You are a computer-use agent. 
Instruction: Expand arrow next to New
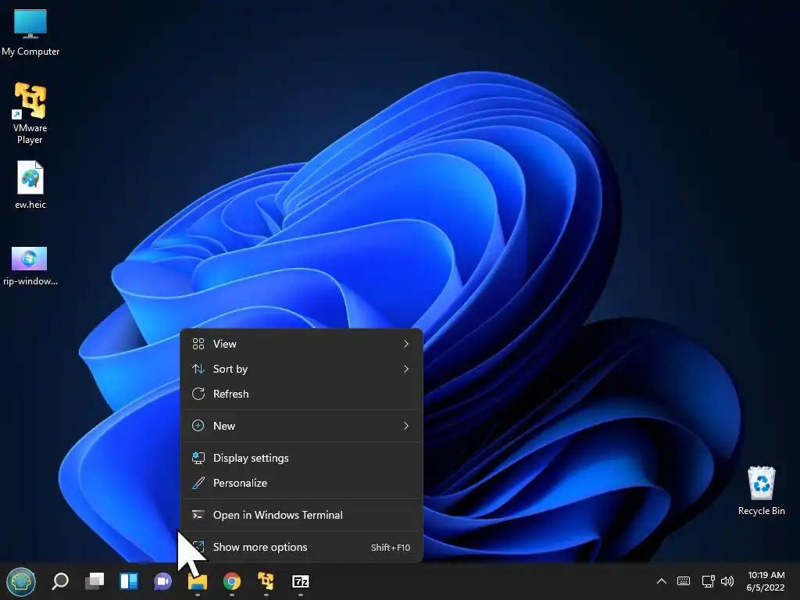click(x=406, y=426)
